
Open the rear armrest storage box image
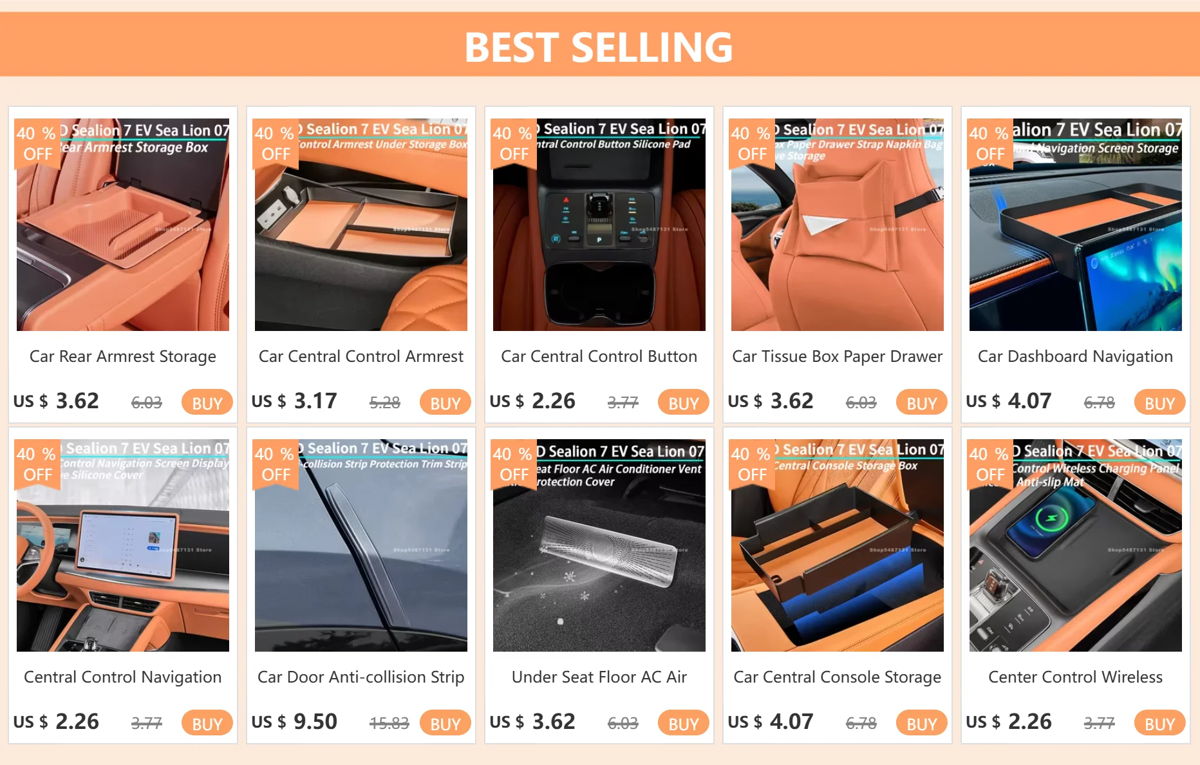tap(123, 224)
